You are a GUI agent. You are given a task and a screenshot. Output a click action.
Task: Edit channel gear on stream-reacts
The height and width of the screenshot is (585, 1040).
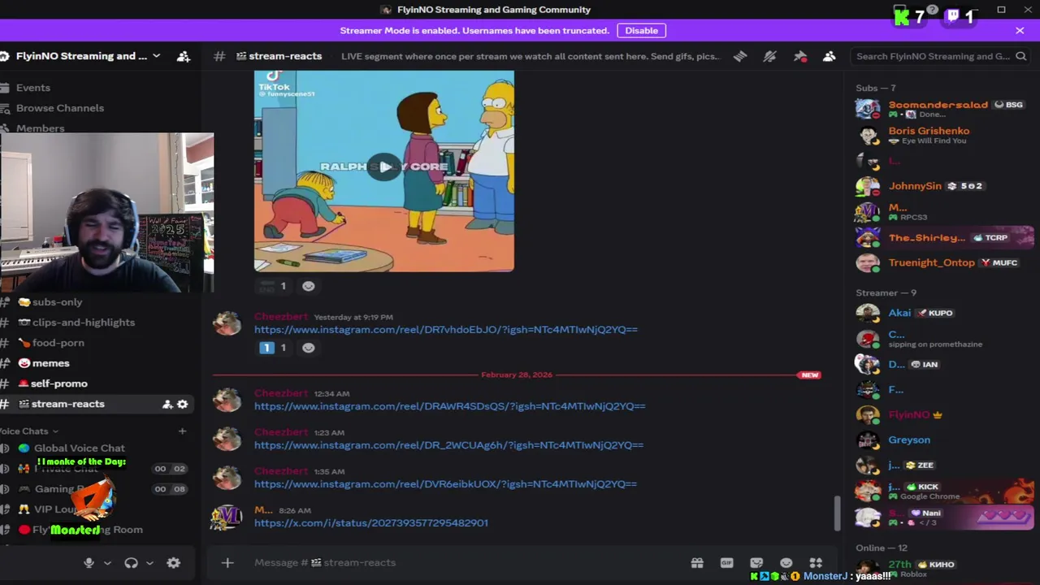[x=183, y=404]
